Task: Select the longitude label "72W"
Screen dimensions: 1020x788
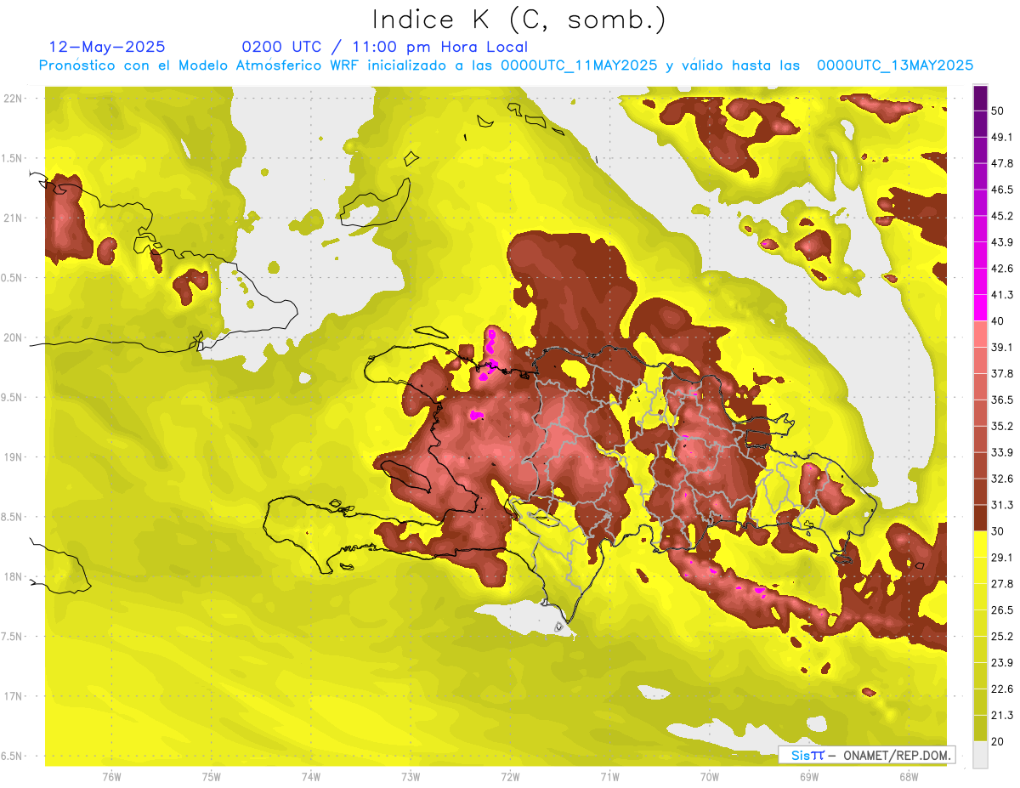Action: pos(510,777)
